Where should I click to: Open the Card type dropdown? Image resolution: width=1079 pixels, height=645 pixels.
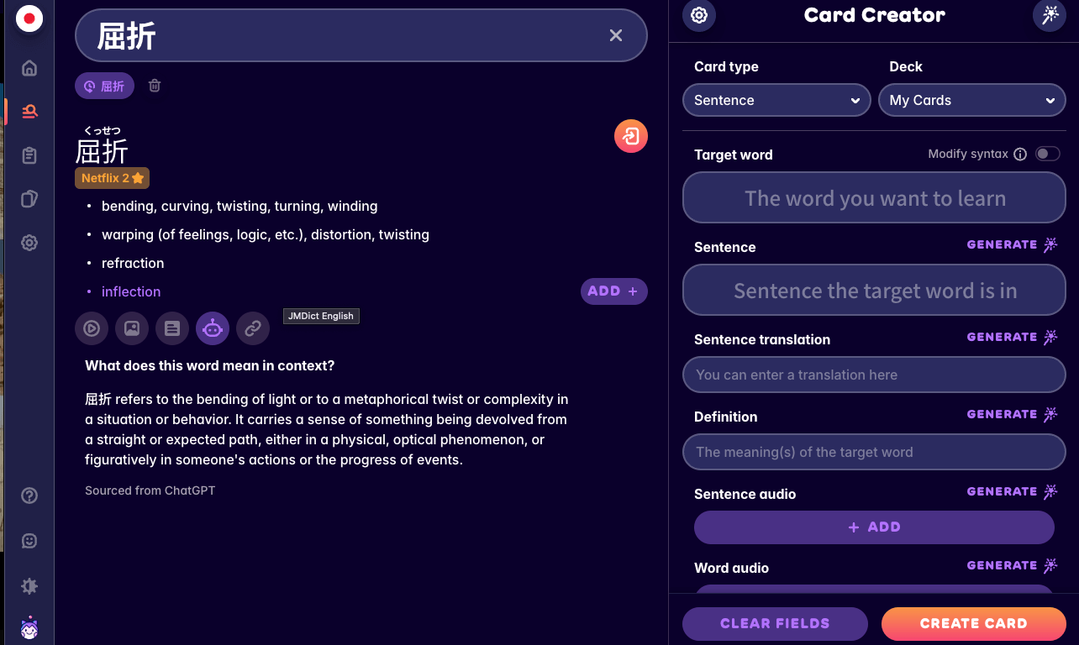click(x=775, y=100)
